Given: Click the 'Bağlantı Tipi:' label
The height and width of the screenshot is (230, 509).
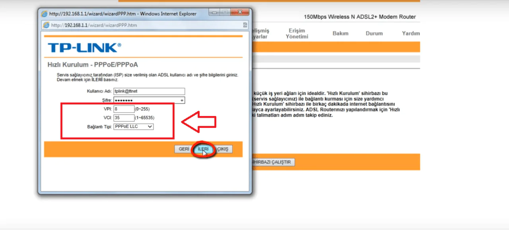Looking at the screenshot, I should coord(99,127).
